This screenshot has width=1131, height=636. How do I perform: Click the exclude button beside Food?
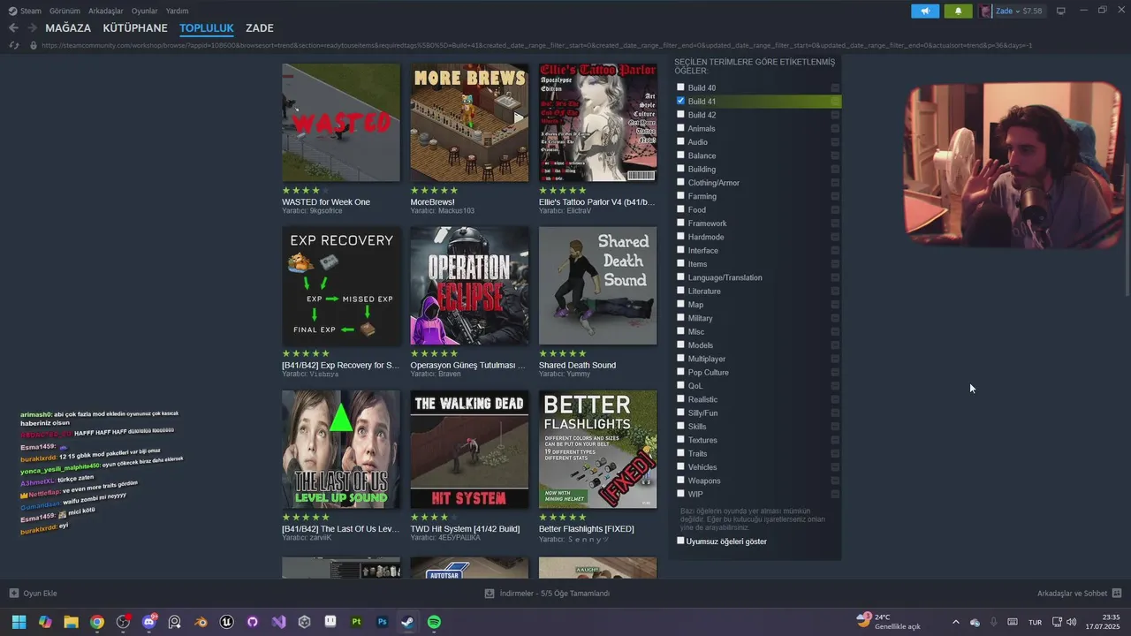click(x=835, y=209)
